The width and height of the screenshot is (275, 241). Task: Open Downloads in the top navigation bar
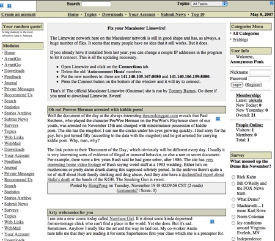pyautogui.click(x=112, y=15)
